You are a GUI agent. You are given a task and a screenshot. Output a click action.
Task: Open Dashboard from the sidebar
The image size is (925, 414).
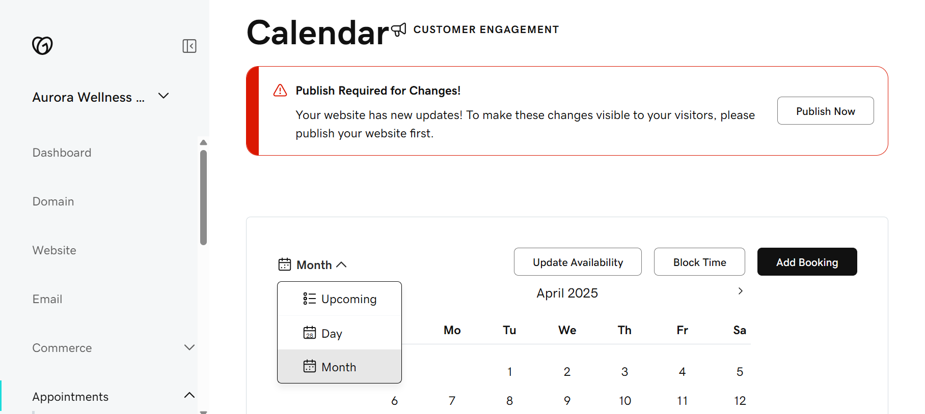coord(62,153)
